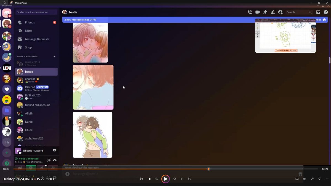The height and width of the screenshot is (186, 331).
Task: Create new DM with plus icon
Action: pyautogui.click(x=54, y=56)
